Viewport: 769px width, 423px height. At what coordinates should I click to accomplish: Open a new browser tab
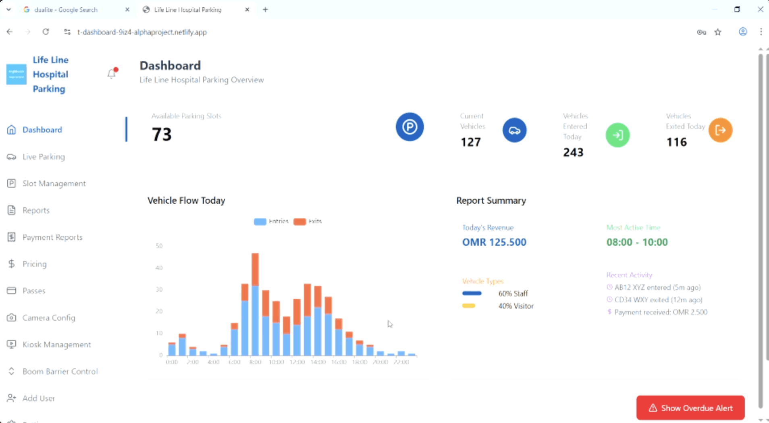(x=265, y=10)
